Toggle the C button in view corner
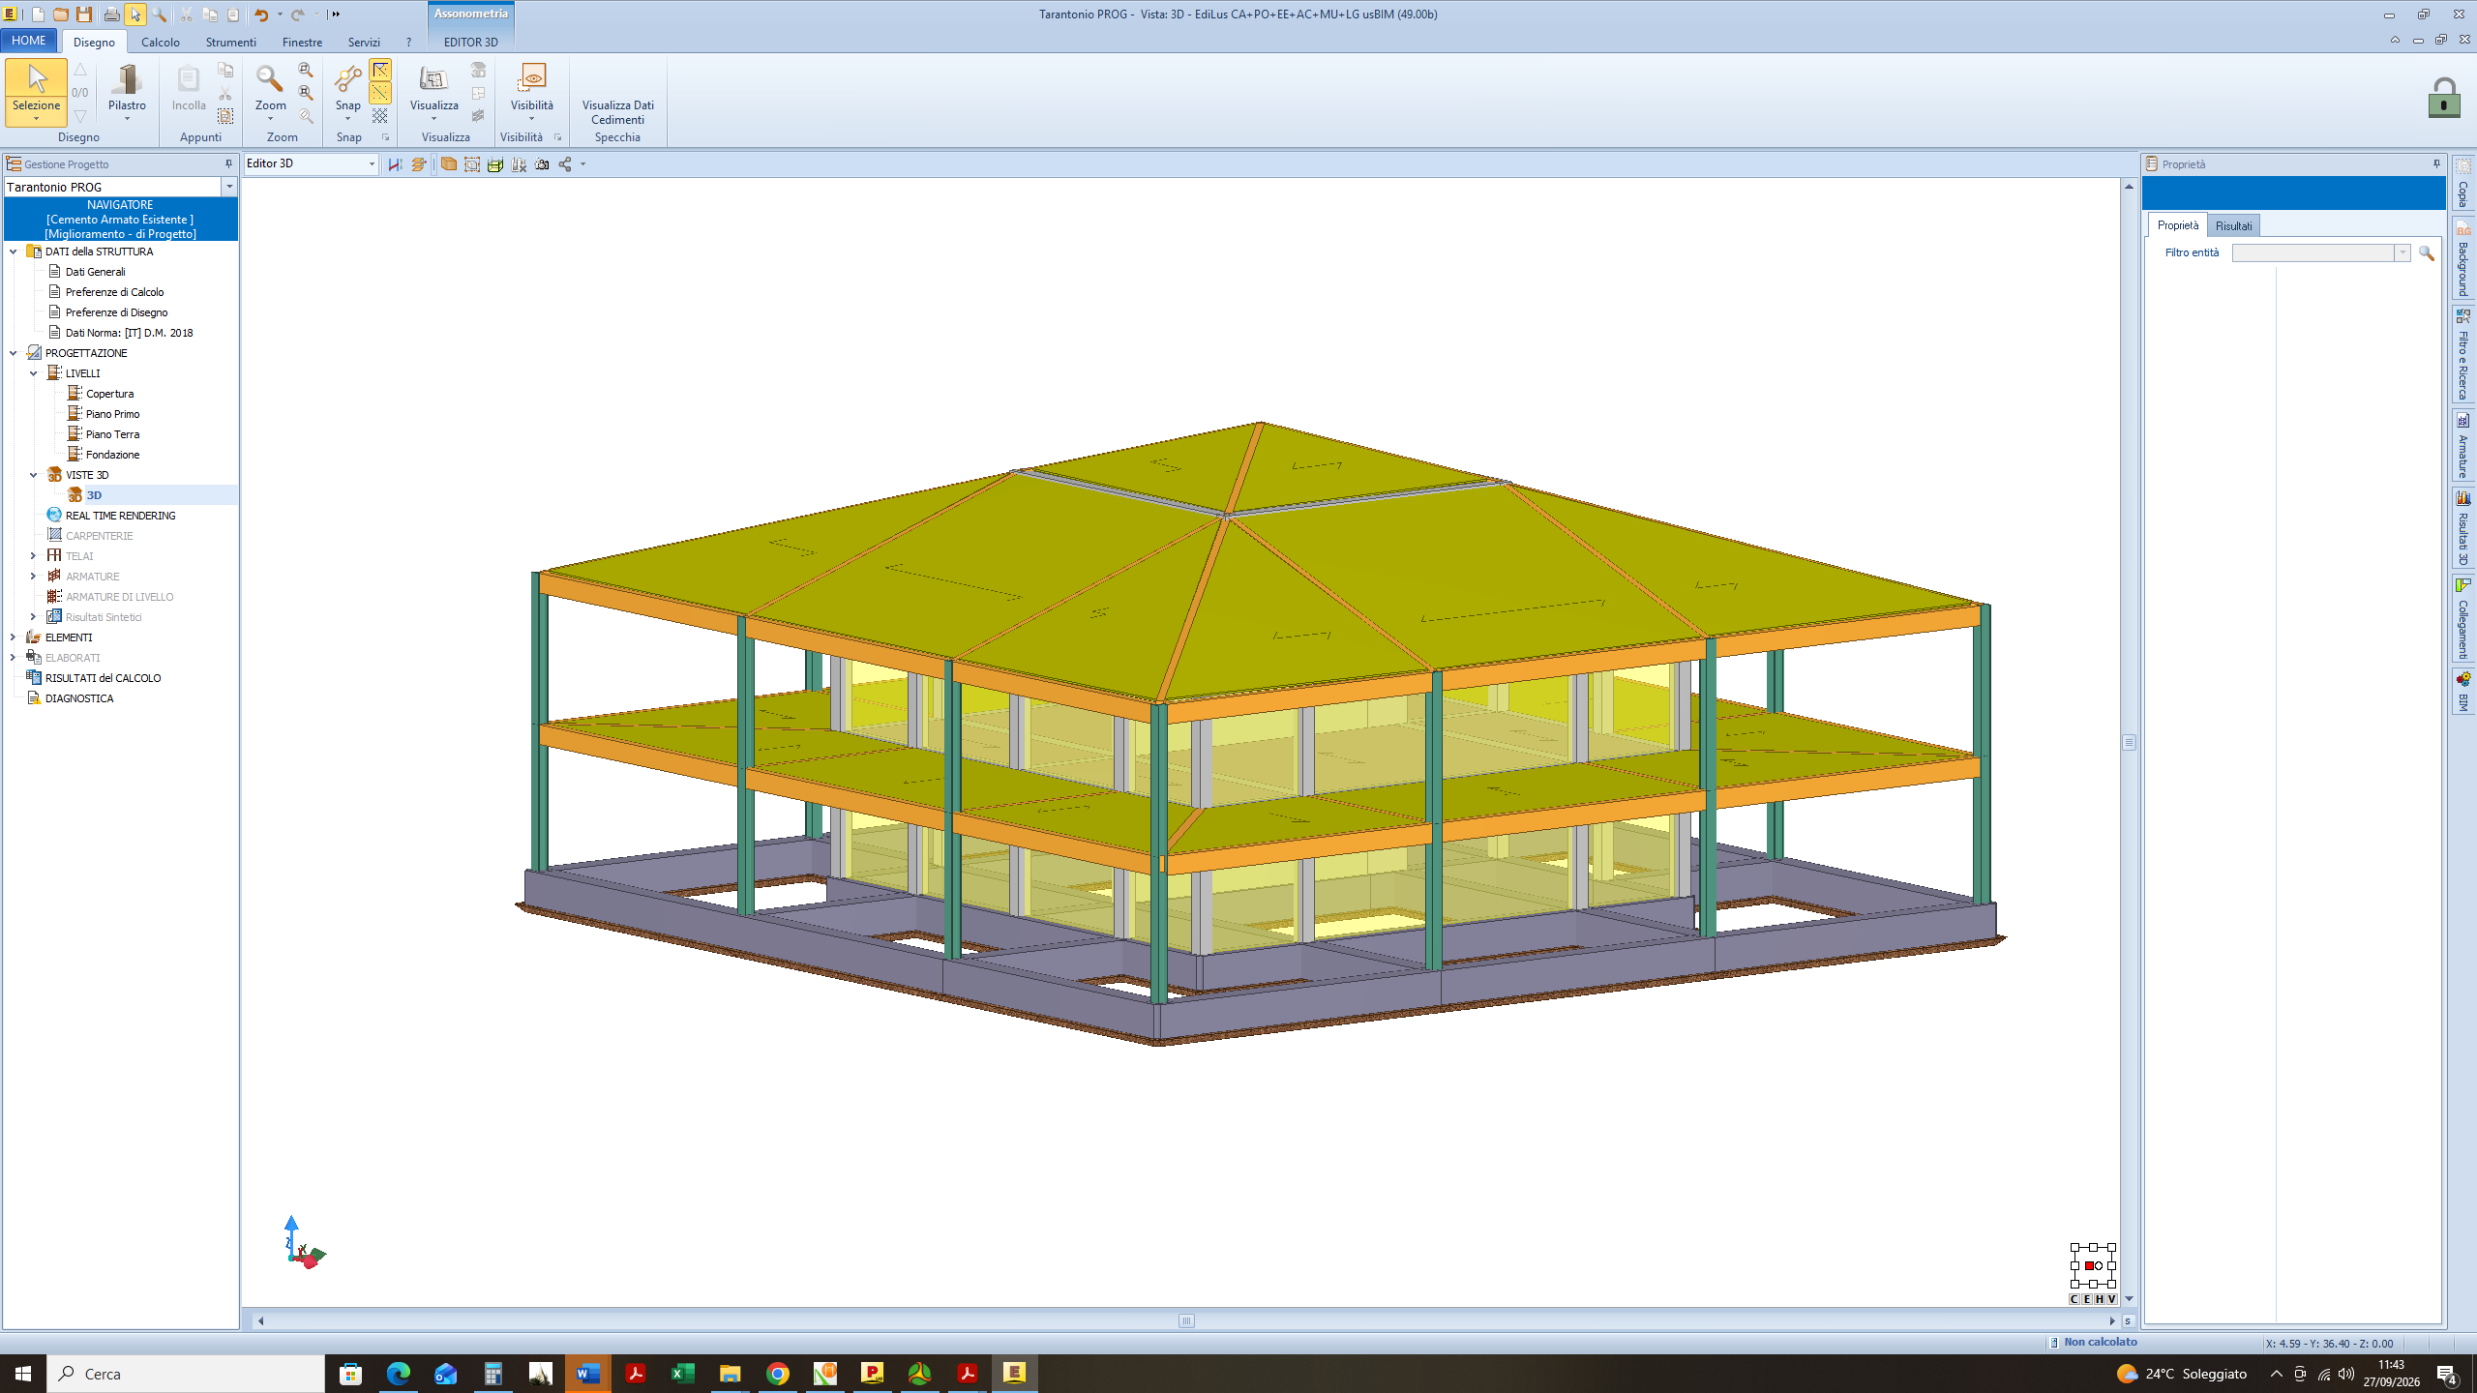This screenshot has width=2477, height=1393. point(2074,1299)
